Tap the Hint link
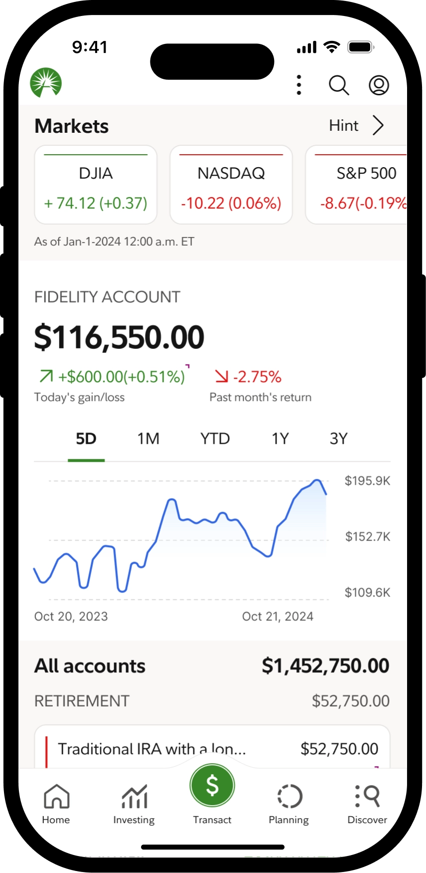Viewport: 426px width, 873px height. pos(344,126)
